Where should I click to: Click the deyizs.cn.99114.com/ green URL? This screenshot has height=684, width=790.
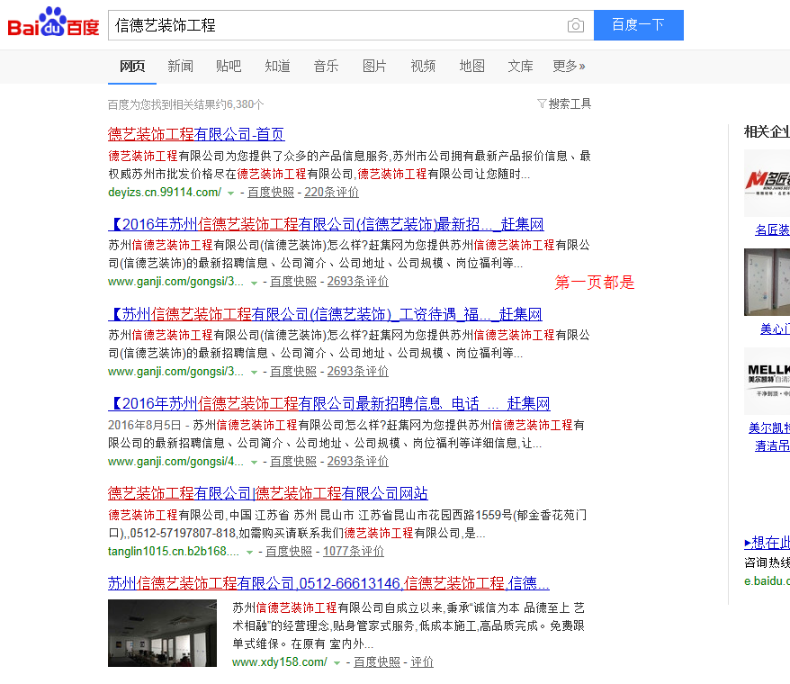point(165,192)
